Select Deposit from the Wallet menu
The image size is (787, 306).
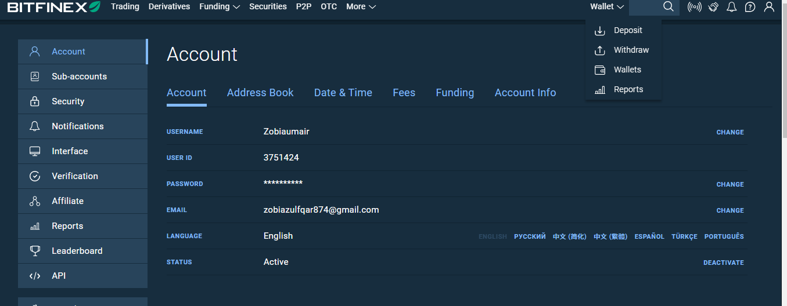(623, 30)
